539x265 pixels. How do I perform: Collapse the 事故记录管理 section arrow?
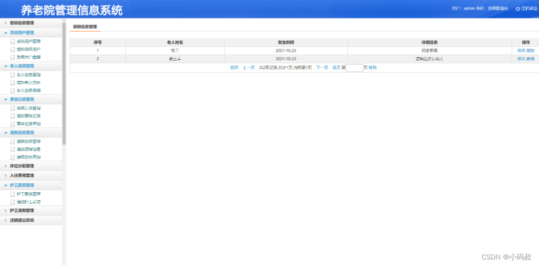[x=5, y=99]
